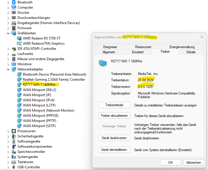The image size is (208, 170).
Task: Expand the Bluetooth node
Action: click(x=8, y=3)
